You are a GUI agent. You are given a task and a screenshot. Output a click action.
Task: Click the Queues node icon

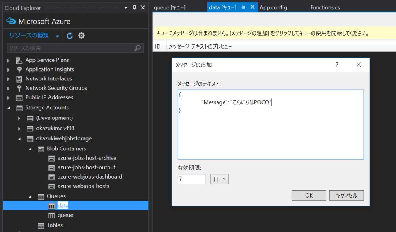click(41, 197)
